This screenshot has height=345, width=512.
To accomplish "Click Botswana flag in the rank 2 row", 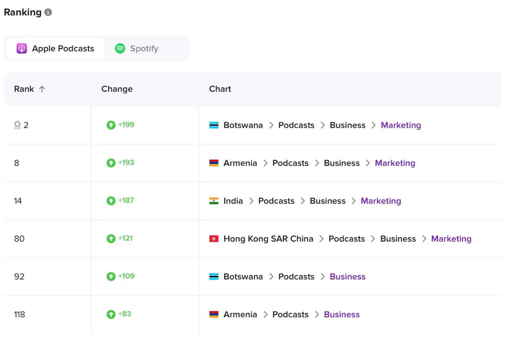I will point(214,125).
